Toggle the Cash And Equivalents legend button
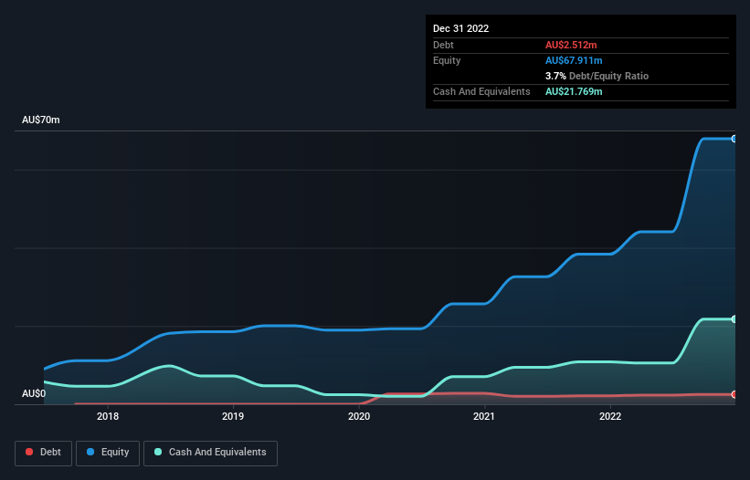Screen dimensions: 750x480 coord(210,453)
